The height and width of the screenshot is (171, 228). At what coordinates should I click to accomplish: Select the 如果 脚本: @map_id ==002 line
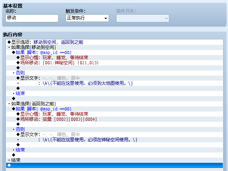[x=115, y=52]
